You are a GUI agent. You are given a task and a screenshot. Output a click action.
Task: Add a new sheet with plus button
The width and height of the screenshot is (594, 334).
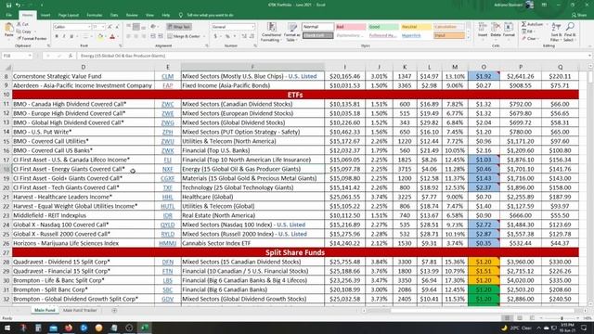(x=114, y=310)
